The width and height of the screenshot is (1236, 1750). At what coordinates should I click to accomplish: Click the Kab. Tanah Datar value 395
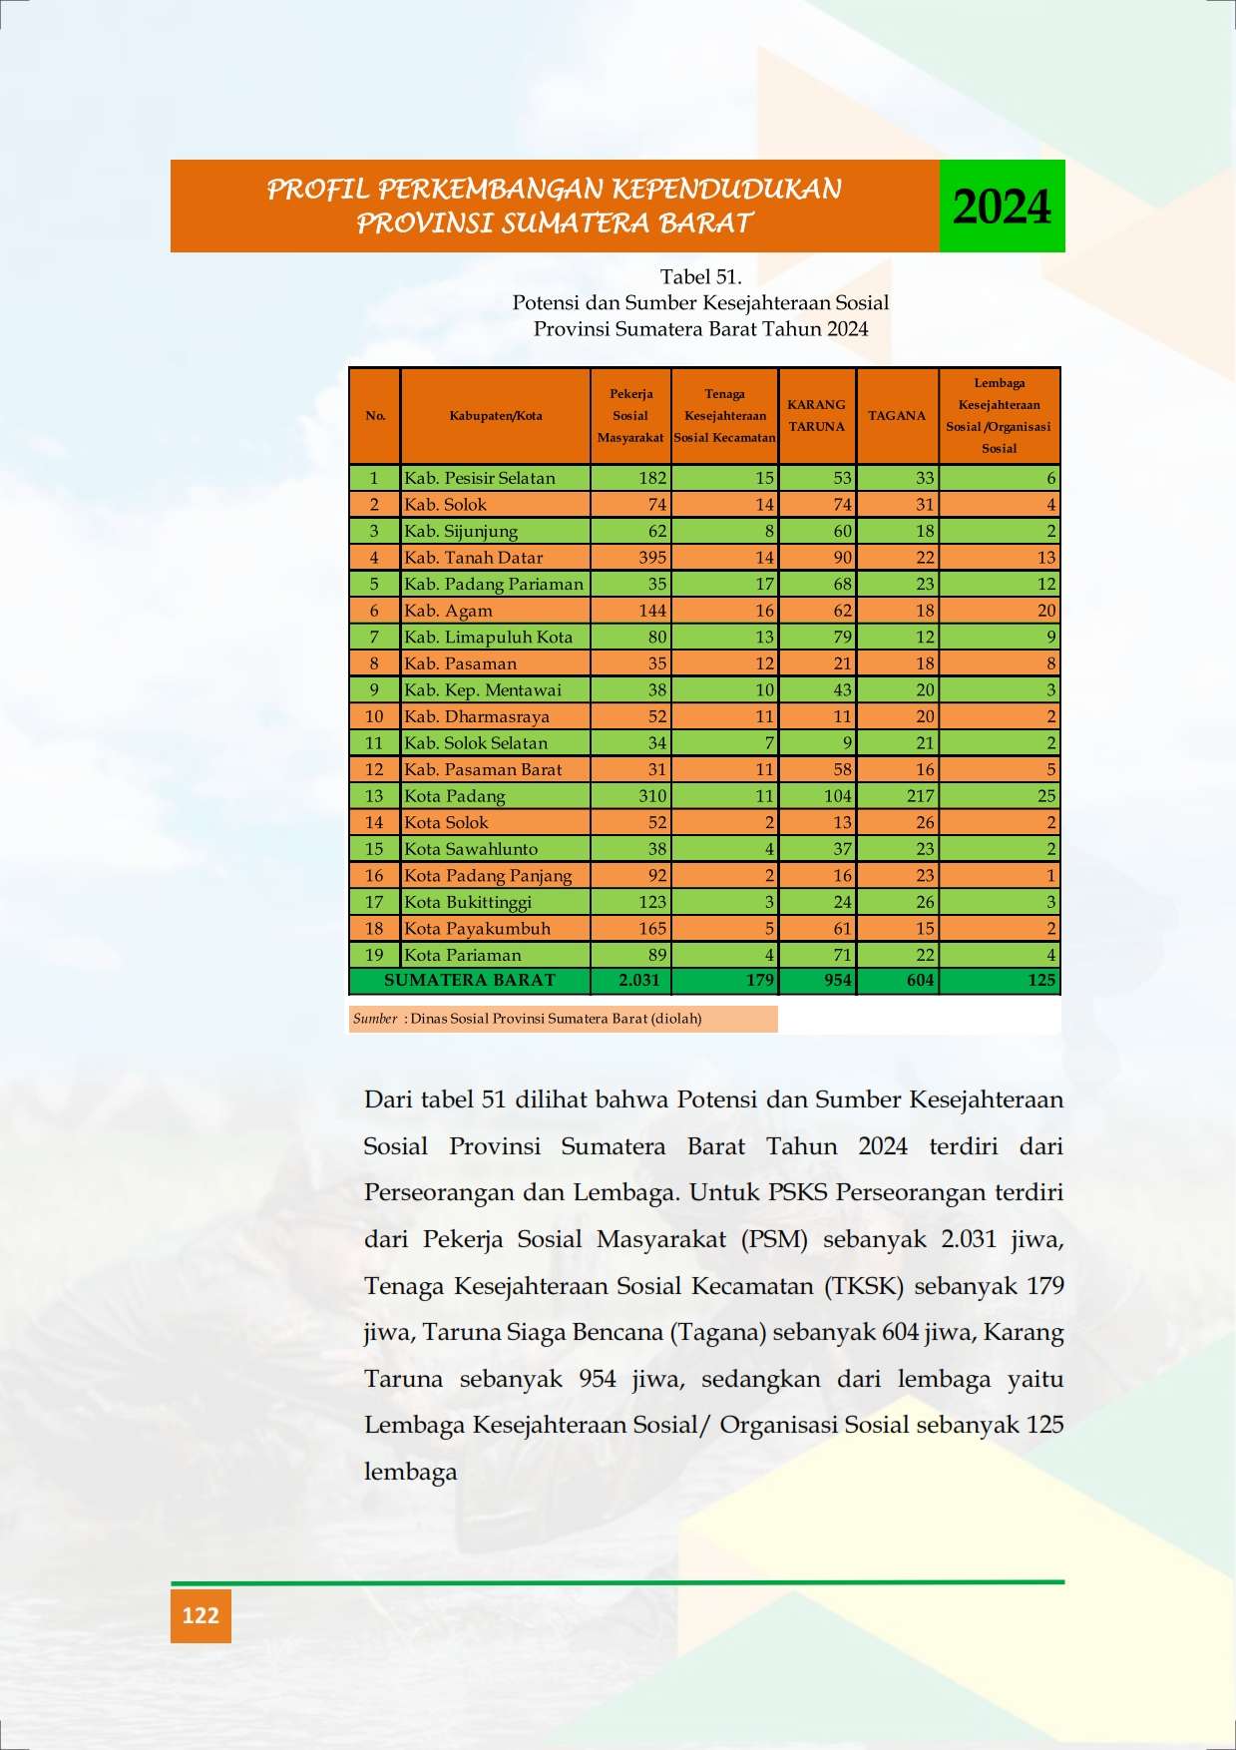tap(652, 558)
